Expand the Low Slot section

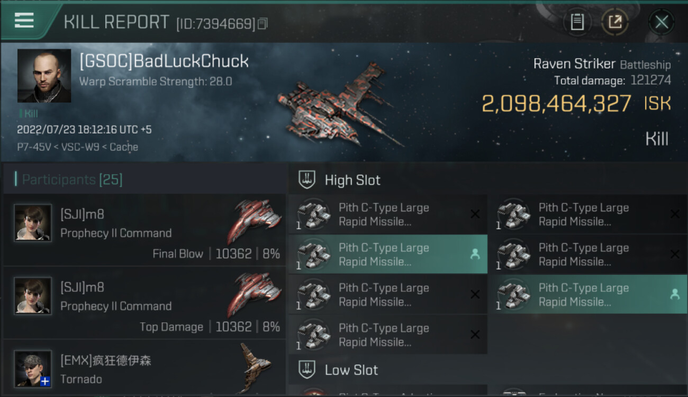pyautogui.click(x=339, y=369)
